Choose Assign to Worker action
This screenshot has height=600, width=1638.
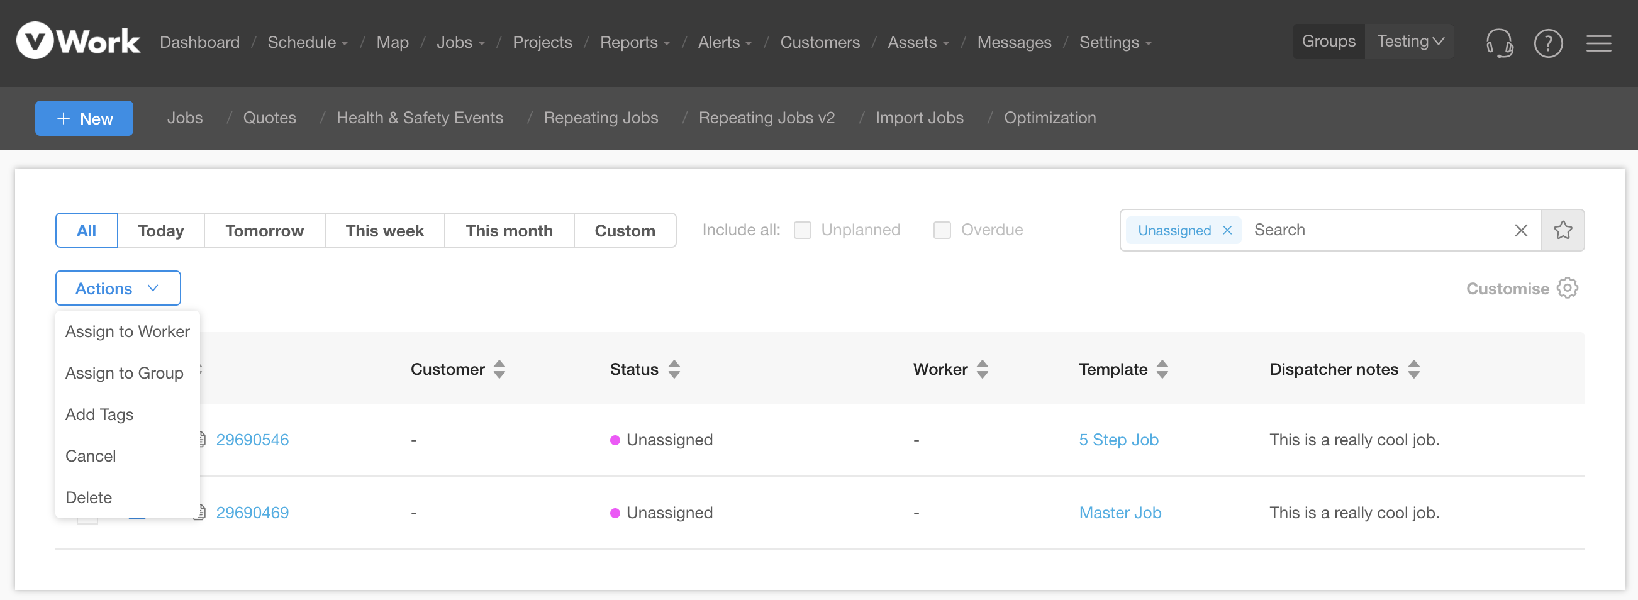[x=128, y=331]
